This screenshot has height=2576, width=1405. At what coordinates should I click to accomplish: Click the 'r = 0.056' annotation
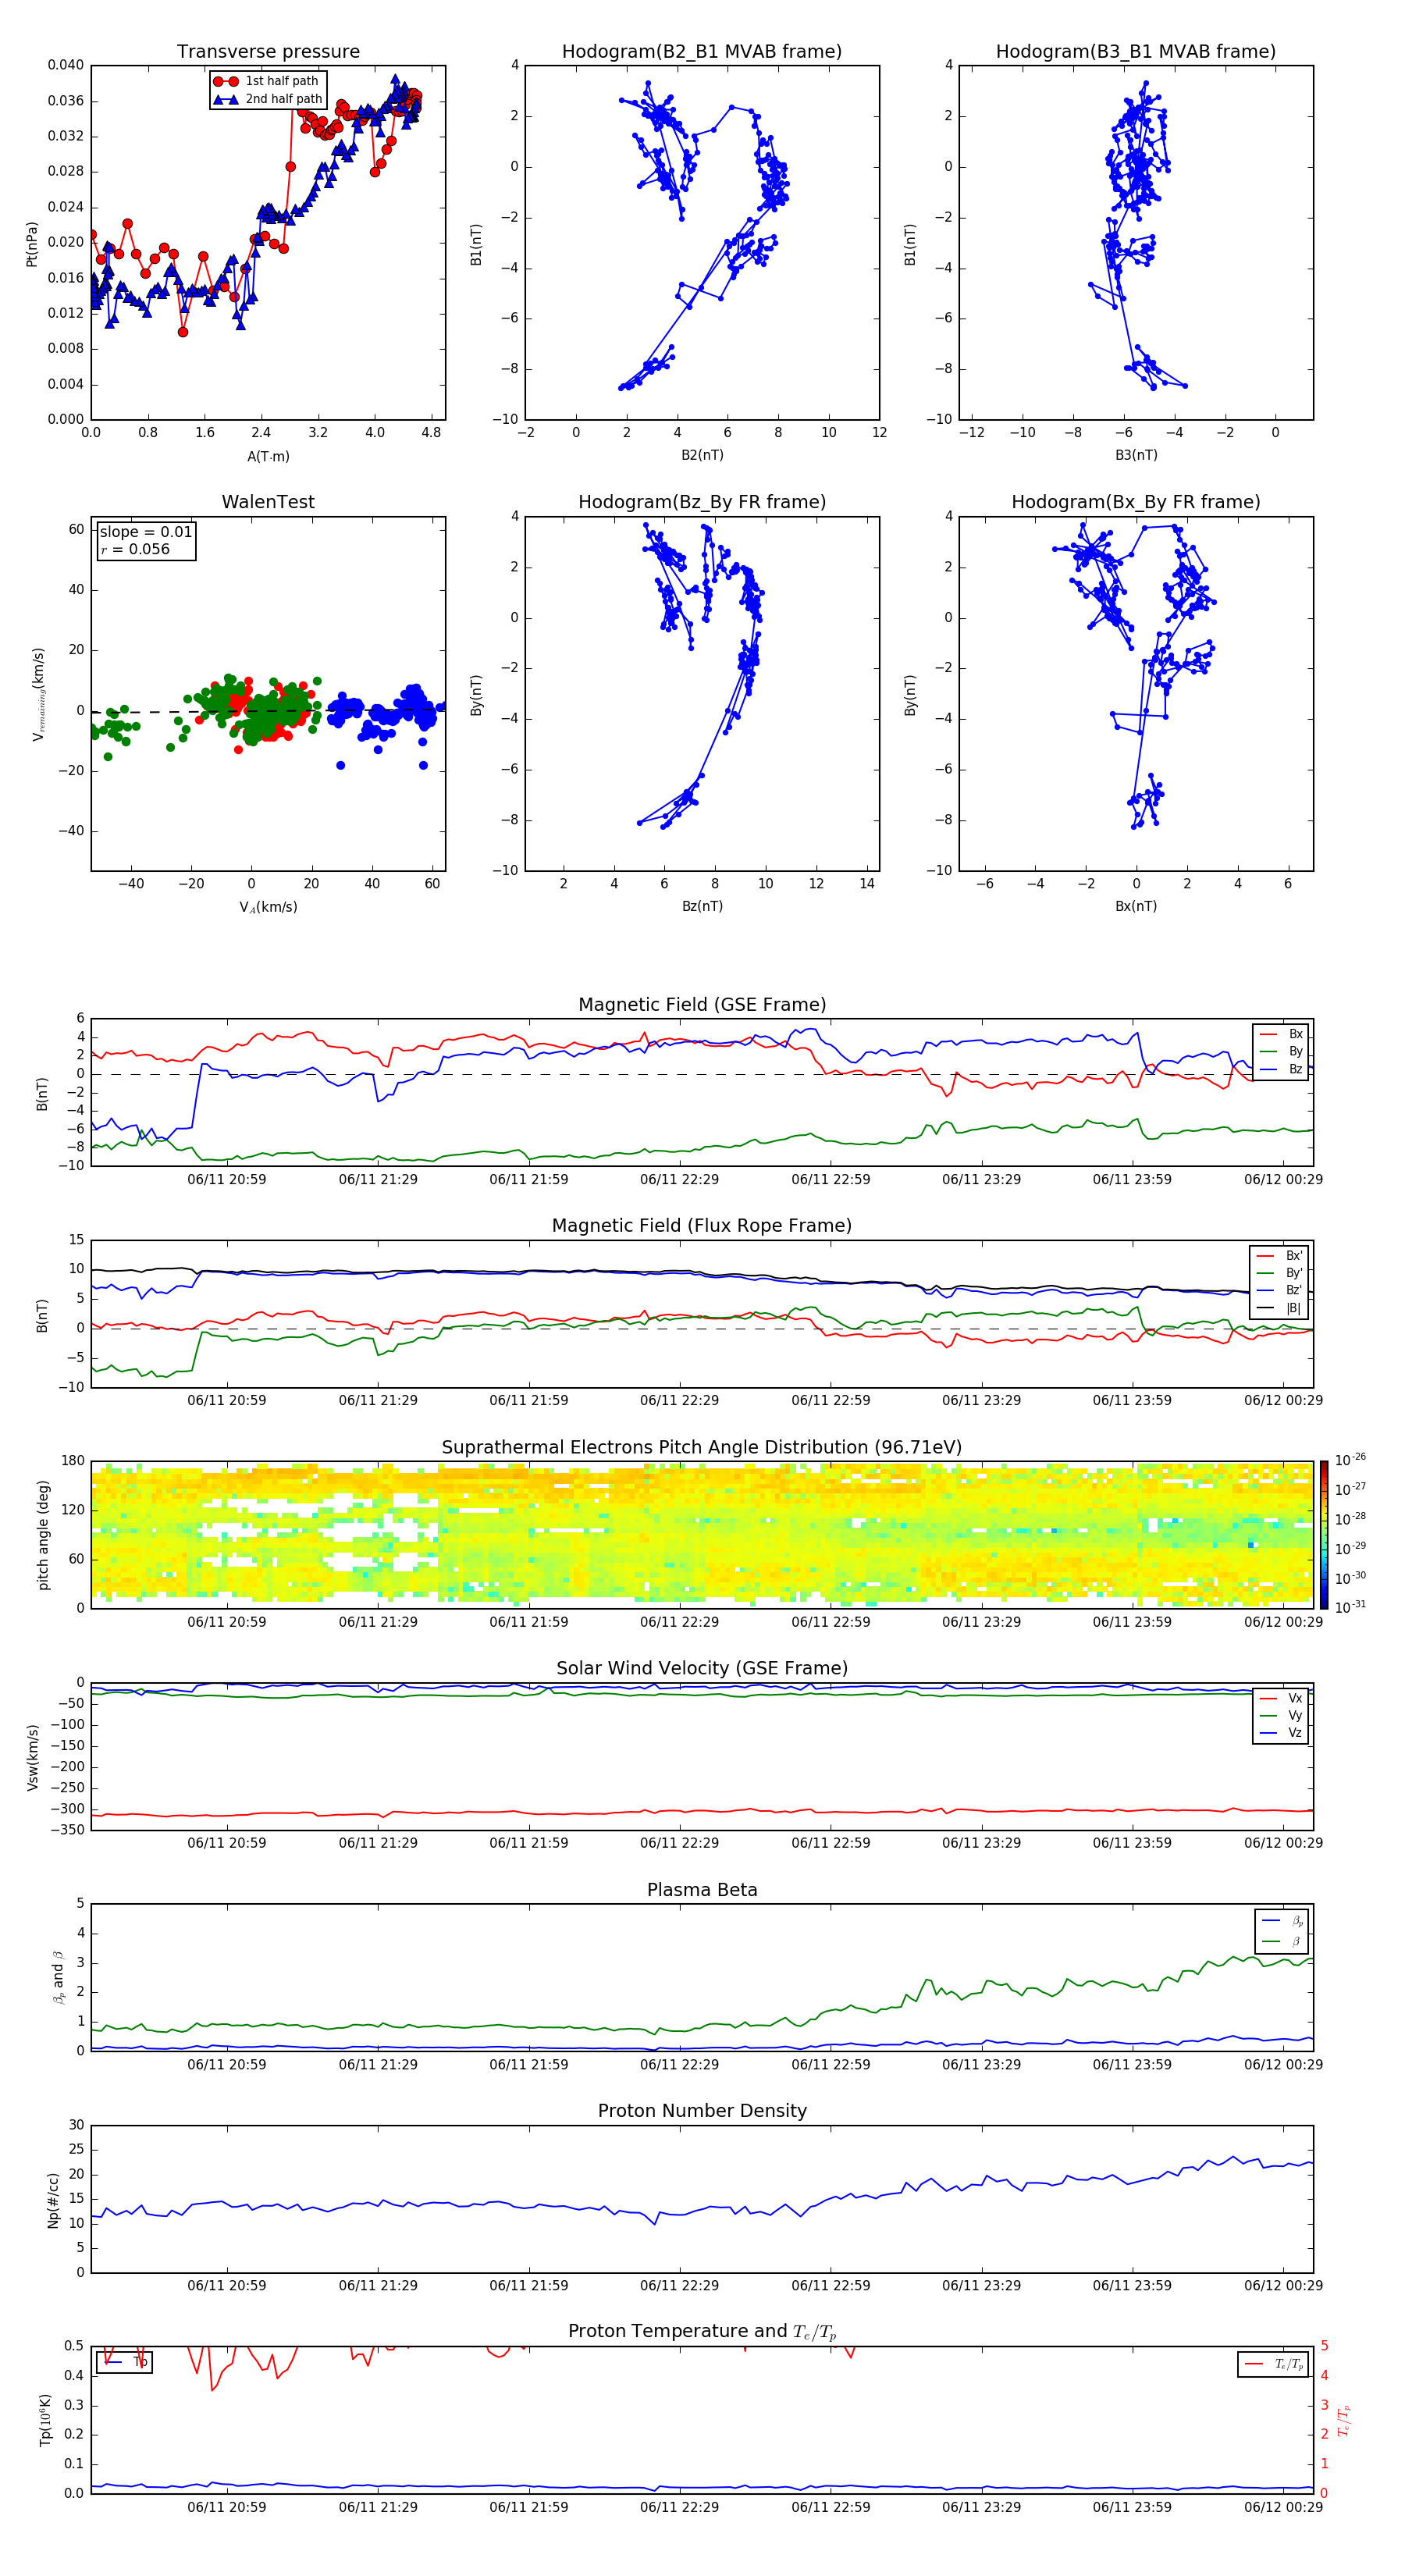tap(135, 549)
